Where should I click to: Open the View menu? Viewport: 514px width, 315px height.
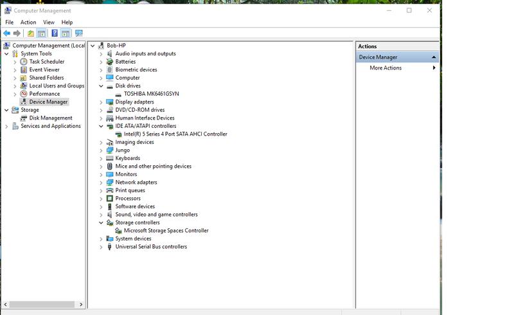pos(49,22)
